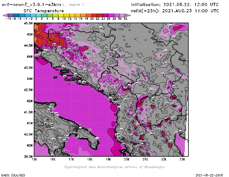Screen dimensions: 229x177
Task: Click the red legend swatch between 20 and 22
Action: coord(94,15)
